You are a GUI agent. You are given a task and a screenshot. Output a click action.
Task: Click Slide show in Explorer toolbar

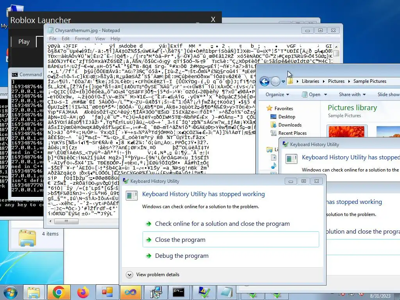tap(389, 95)
